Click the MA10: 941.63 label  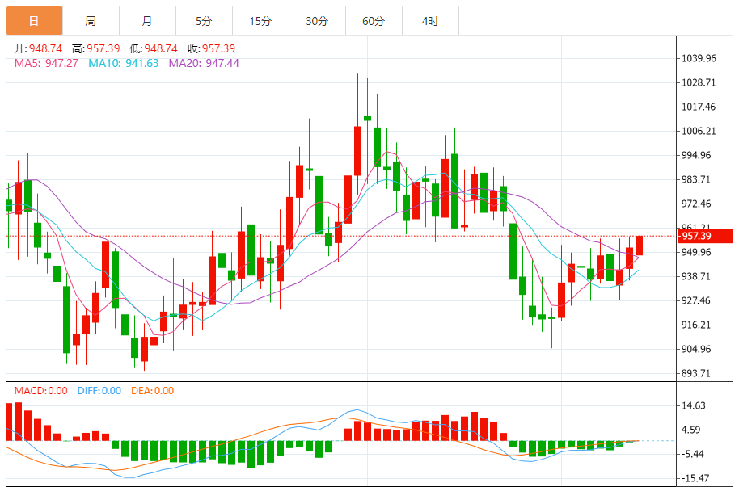[124, 63]
